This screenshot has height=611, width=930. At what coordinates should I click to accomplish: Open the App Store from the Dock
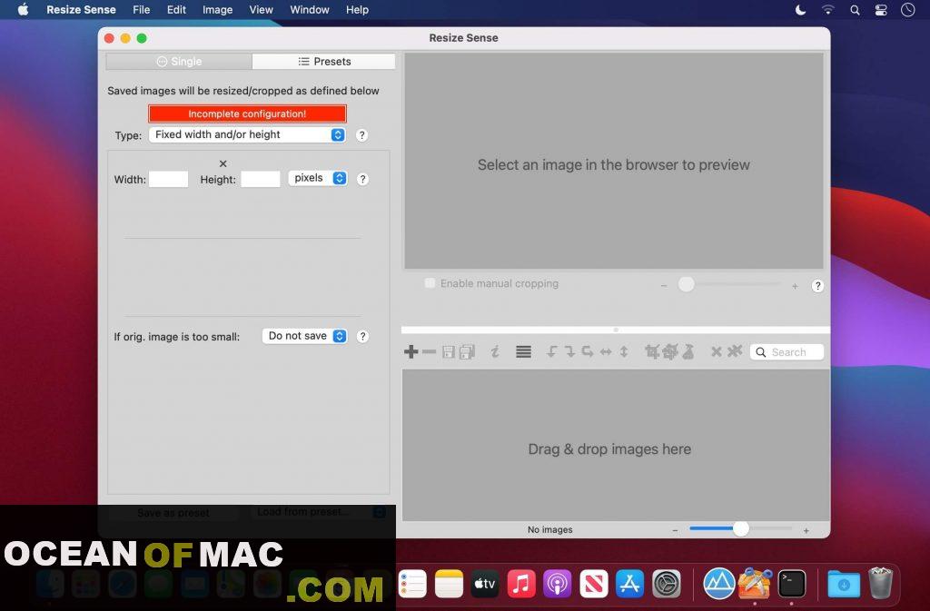coord(630,584)
